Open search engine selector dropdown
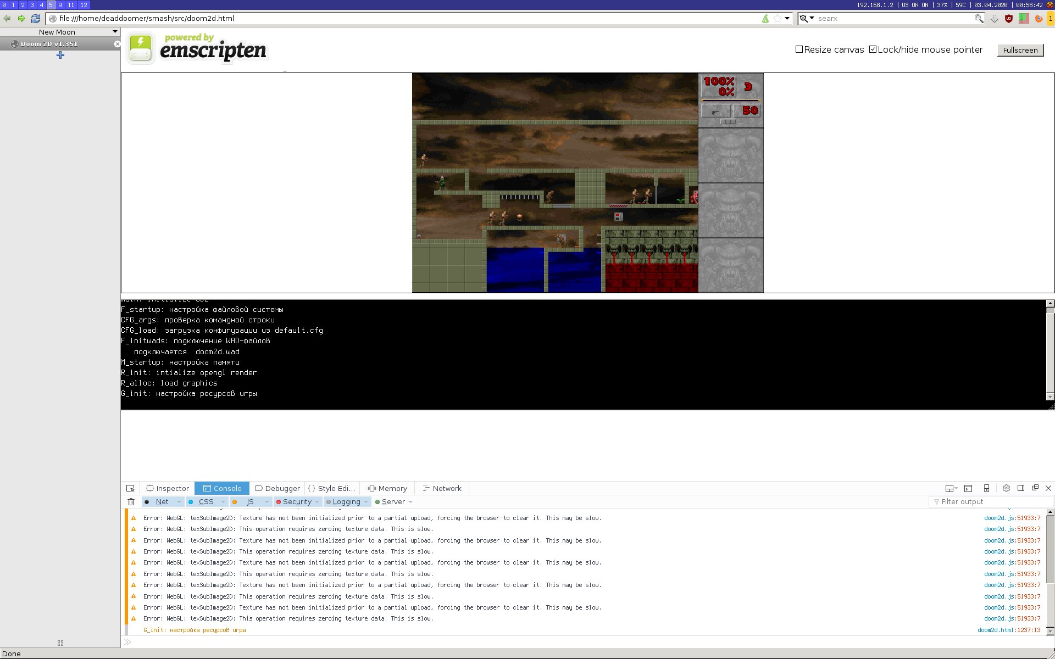This screenshot has width=1055, height=659. coord(807,18)
